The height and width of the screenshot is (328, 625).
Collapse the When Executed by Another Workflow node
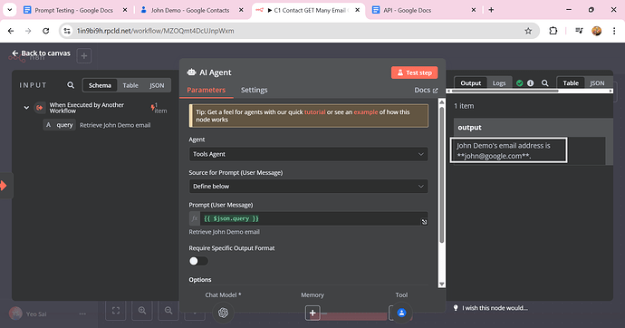[x=26, y=108]
